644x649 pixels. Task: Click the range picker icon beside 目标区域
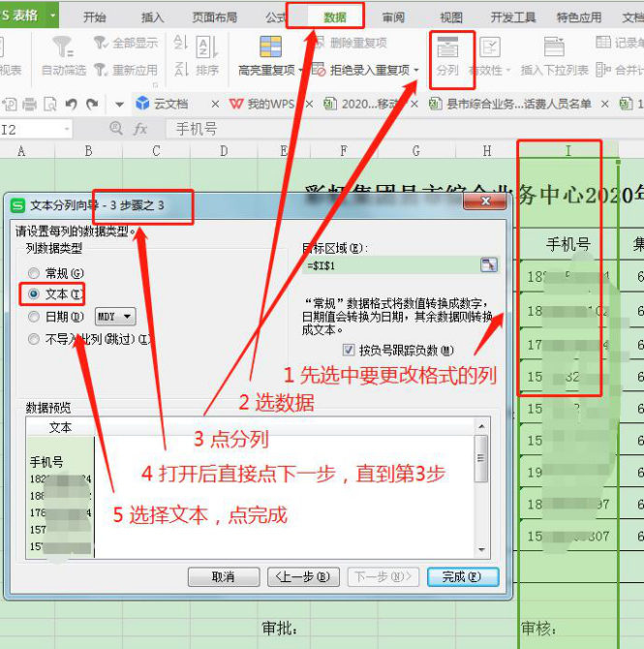[x=489, y=265]
